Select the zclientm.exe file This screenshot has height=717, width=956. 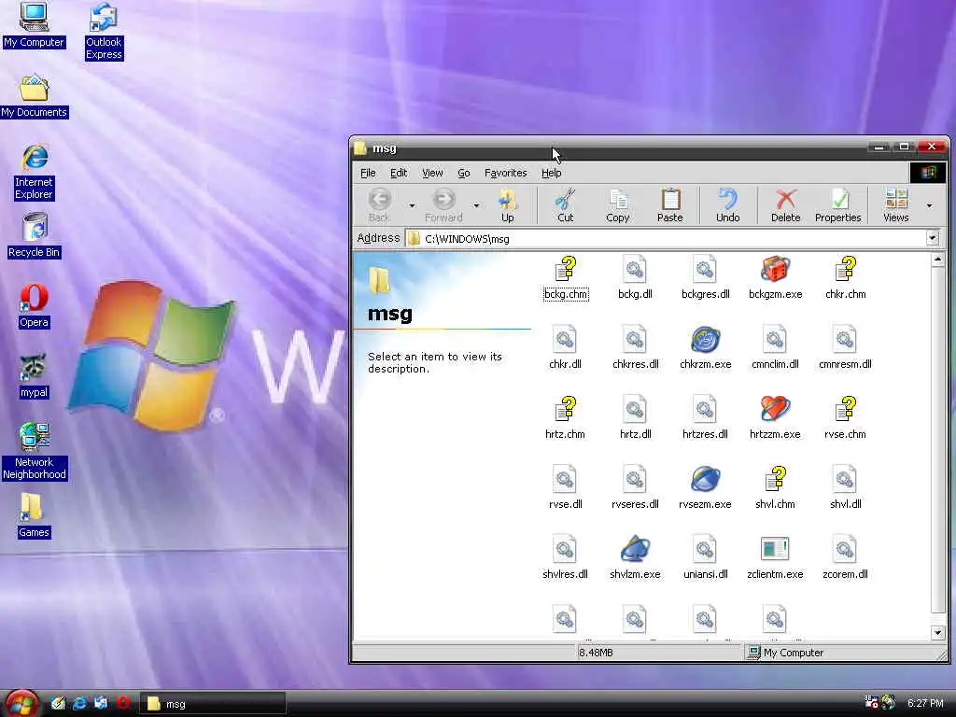[x=775, y=558]
